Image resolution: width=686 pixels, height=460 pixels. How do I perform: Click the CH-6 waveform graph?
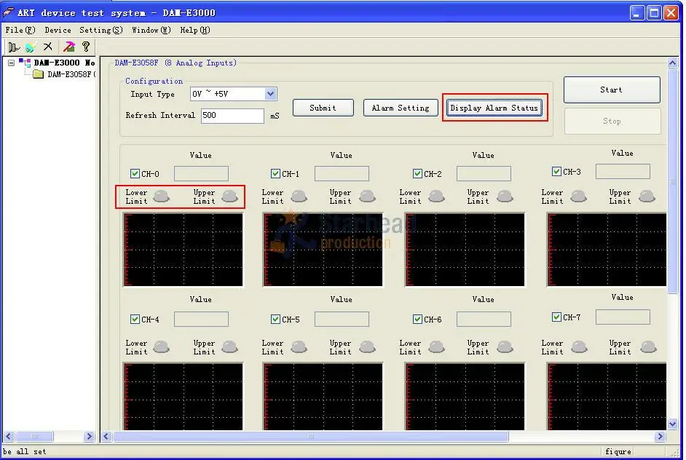(465, 397)
